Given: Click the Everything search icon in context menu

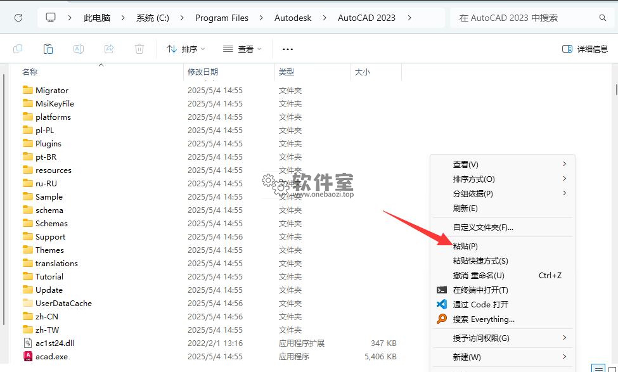Looking at the screenshot, I should tap(441, 319).
